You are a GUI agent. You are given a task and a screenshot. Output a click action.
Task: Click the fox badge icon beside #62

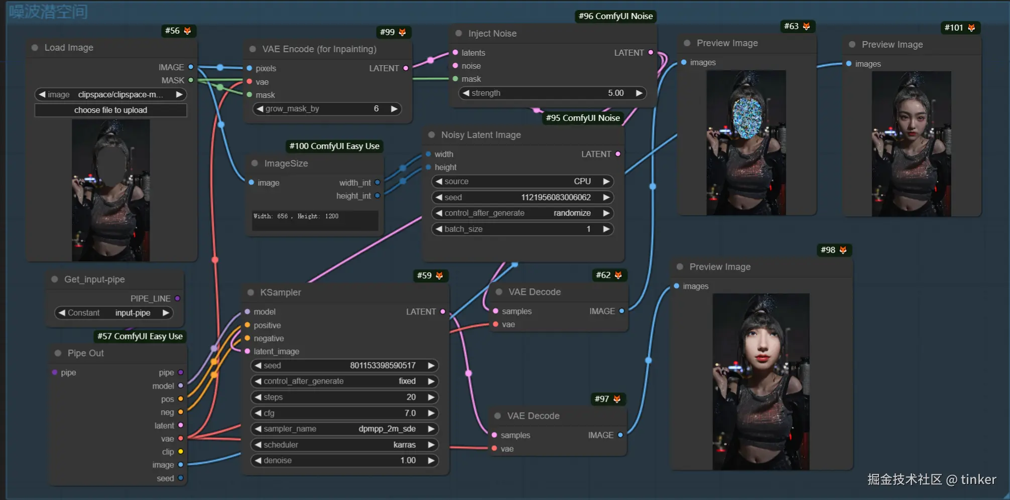(618, 275)
